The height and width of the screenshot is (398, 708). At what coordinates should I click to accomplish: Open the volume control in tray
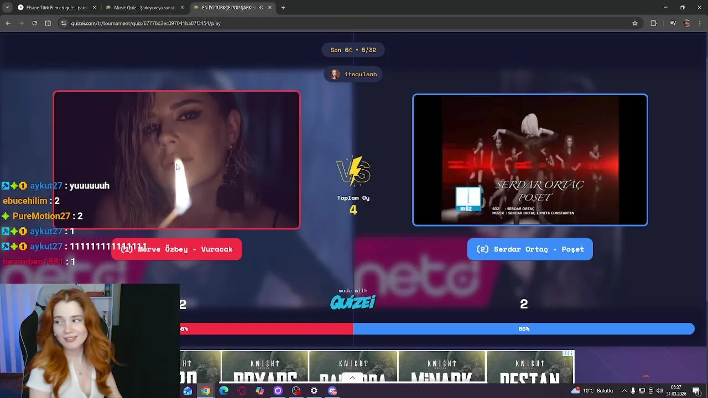click(x=659, y=391)
